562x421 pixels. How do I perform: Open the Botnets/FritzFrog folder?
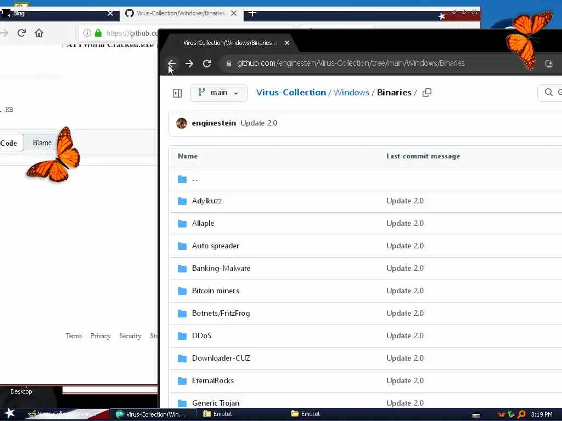pos(221,313)
